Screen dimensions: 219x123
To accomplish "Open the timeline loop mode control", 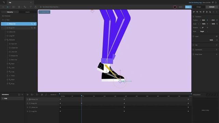I will tap(32, 95).
